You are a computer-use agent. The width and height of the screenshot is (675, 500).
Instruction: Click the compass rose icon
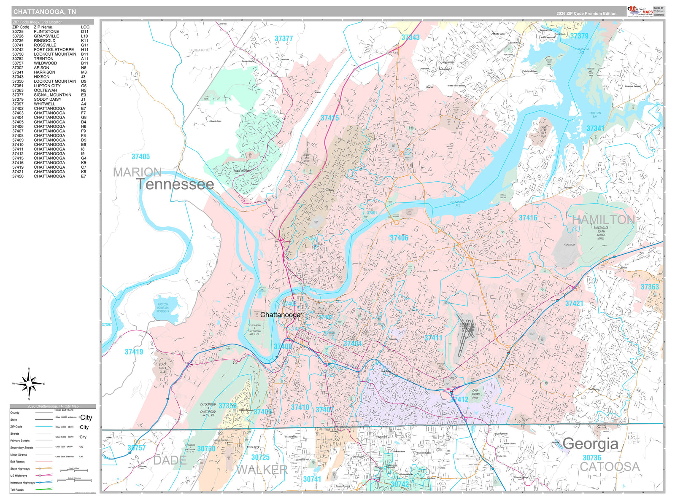[x=29, y=384]
